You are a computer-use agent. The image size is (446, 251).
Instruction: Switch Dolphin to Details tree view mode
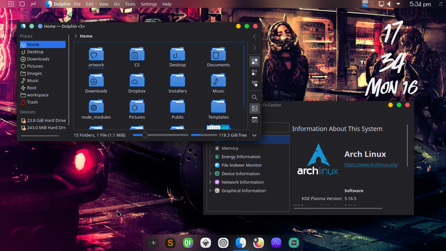tap(255, 83)
